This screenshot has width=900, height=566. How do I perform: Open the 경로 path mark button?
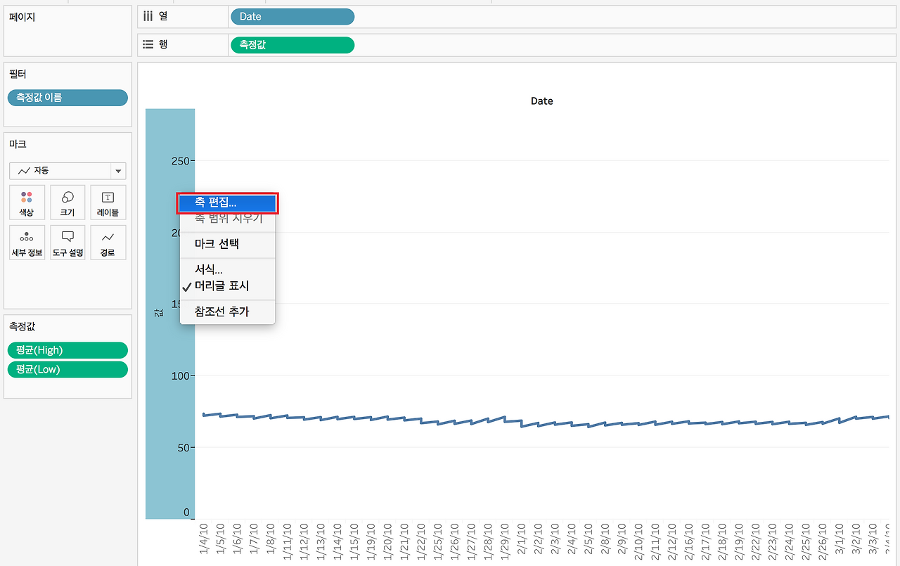[x=108, y=243]
